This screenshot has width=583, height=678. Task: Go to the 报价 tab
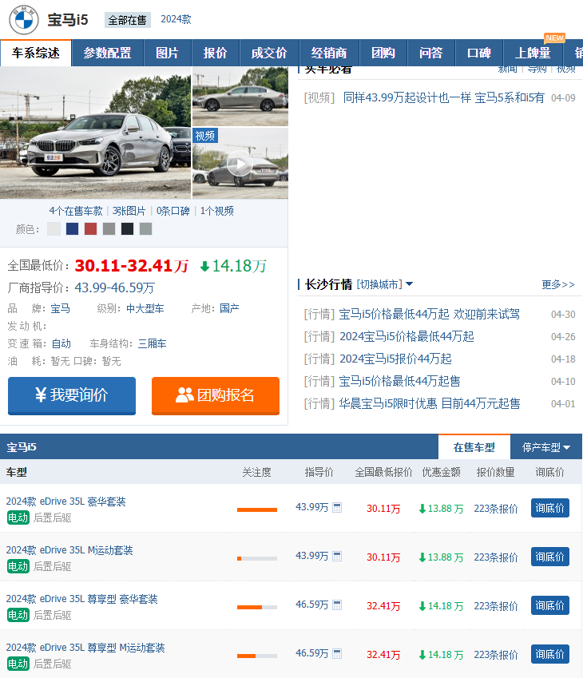(x=216, y=53)
